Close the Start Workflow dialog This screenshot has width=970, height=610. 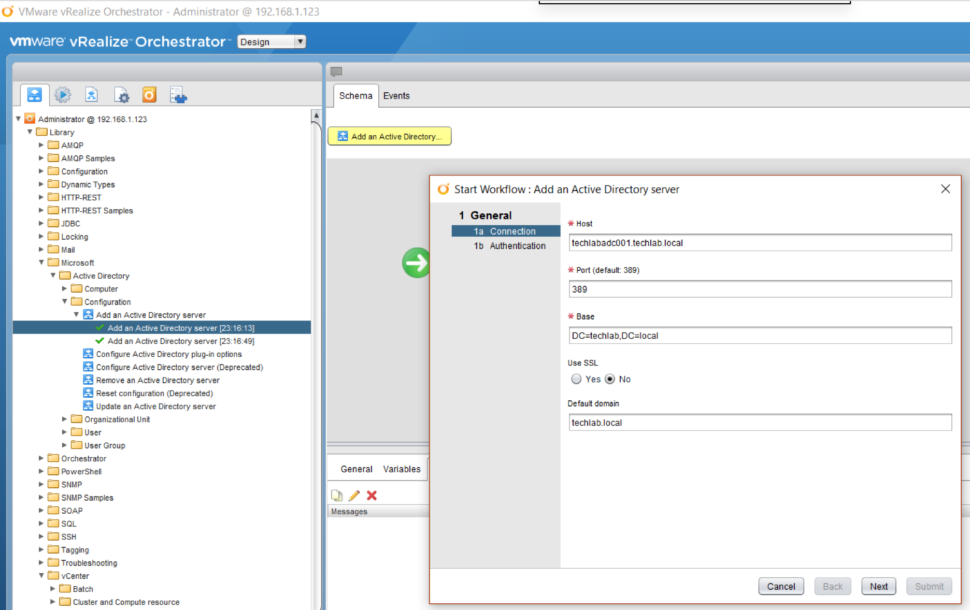click(946, 189)
